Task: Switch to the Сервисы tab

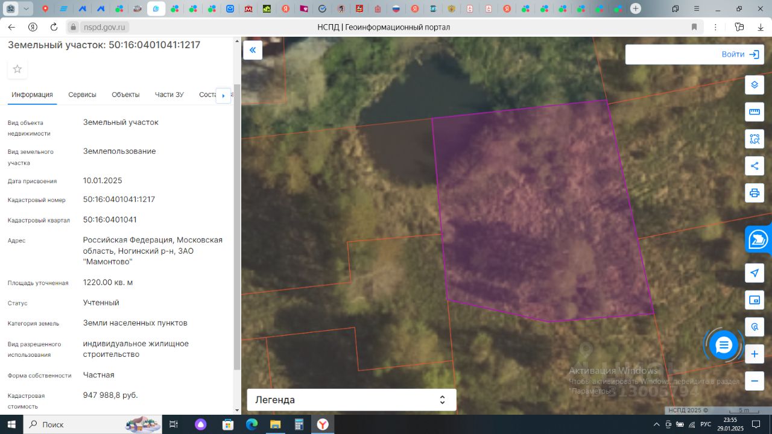Action: tap(82, 95)
